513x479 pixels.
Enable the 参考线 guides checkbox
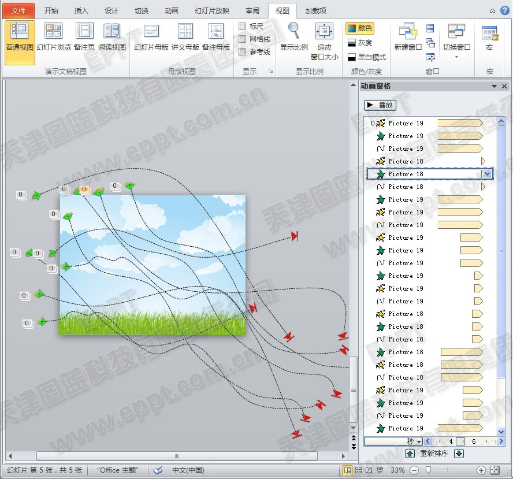[x=243, y=51]
